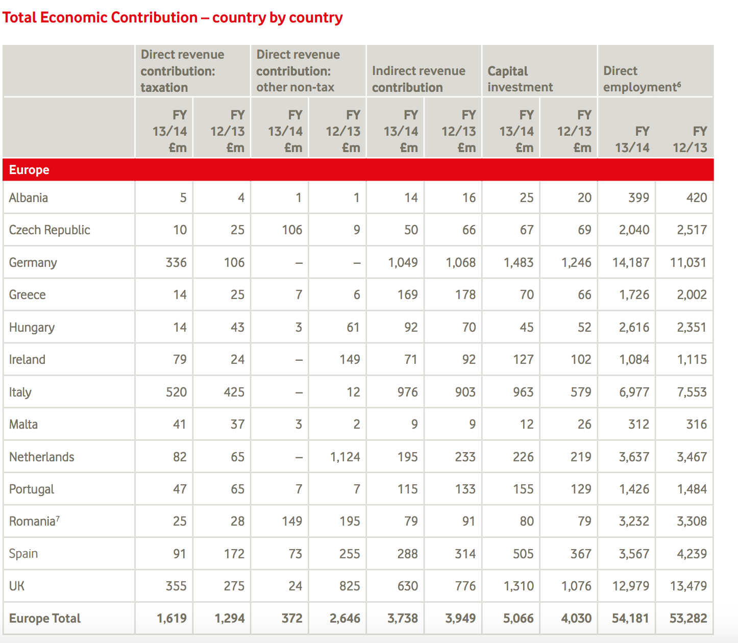Screen dimensions: 738x643
Task: Select the Ireland non-tax value 149
Action: [350, 360]
